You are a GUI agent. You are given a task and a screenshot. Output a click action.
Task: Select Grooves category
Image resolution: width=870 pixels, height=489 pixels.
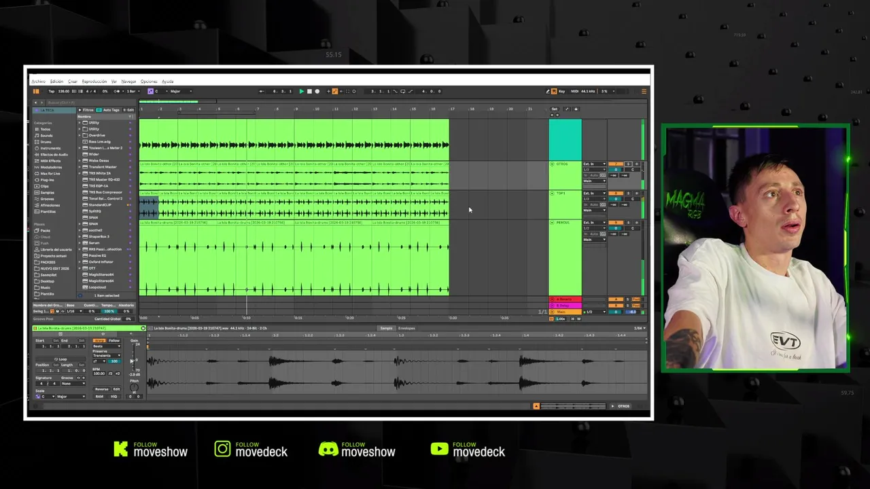(48, 199)
